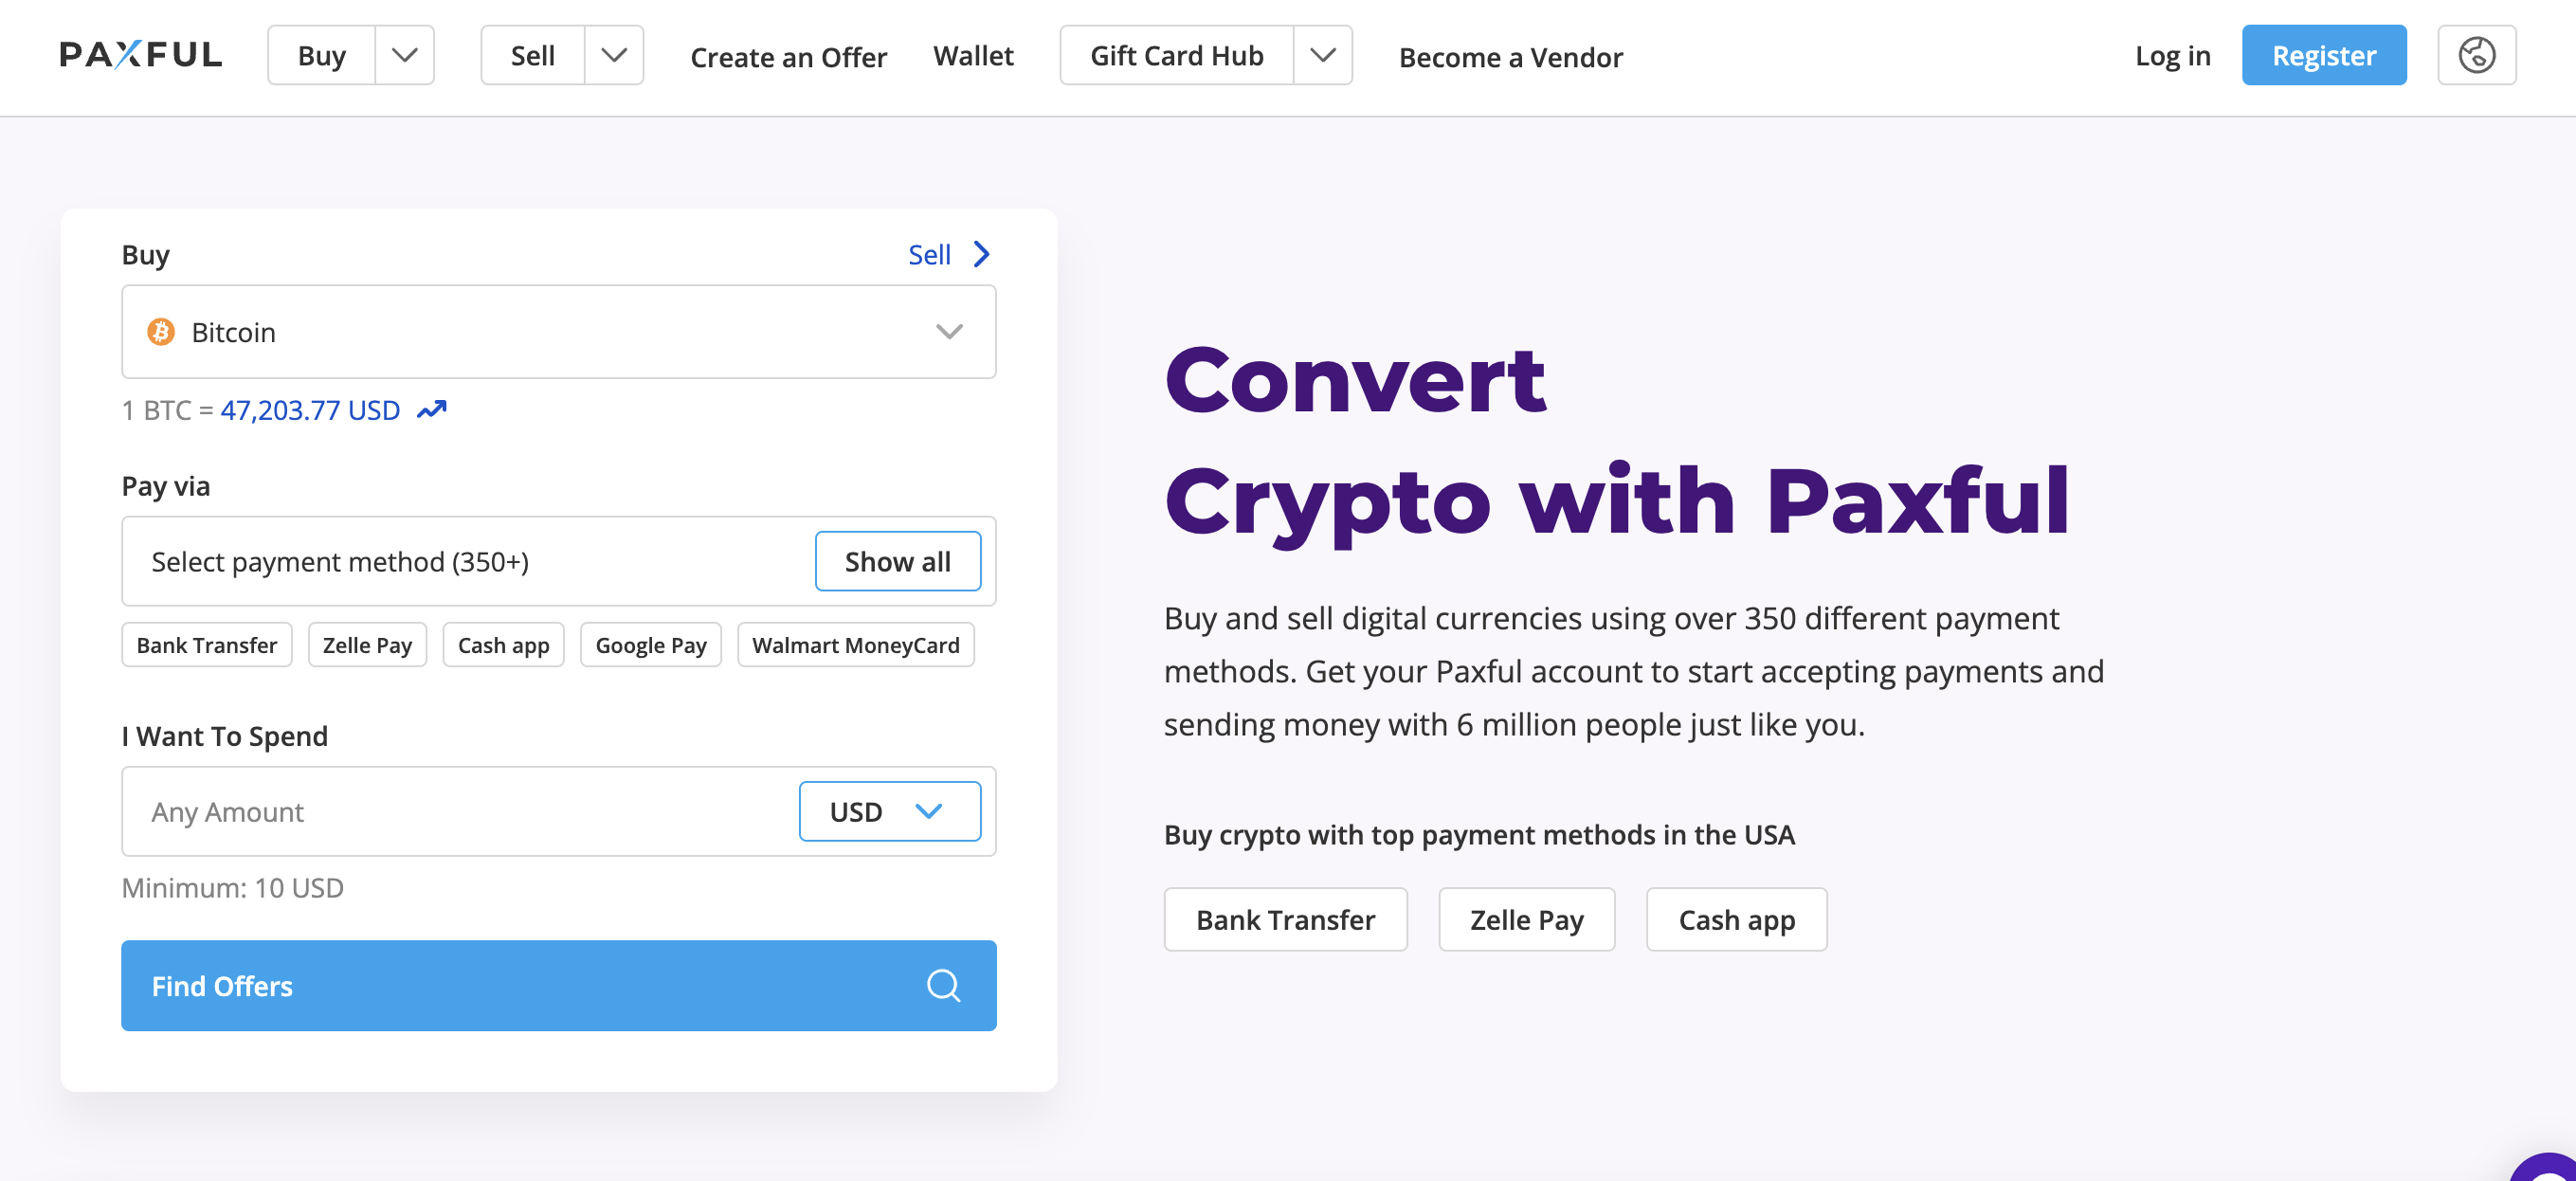Viewport: 2576px width, 1181px height.
Task: Click the search icon in Find Offers
Action: coord(946,986)
